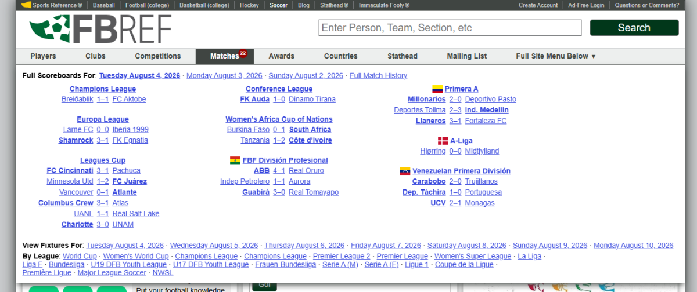Open Women's Africa Cup of Nations heading
Image resolution: width=697 pixels, height=292 pixels.
click(279, 119)
